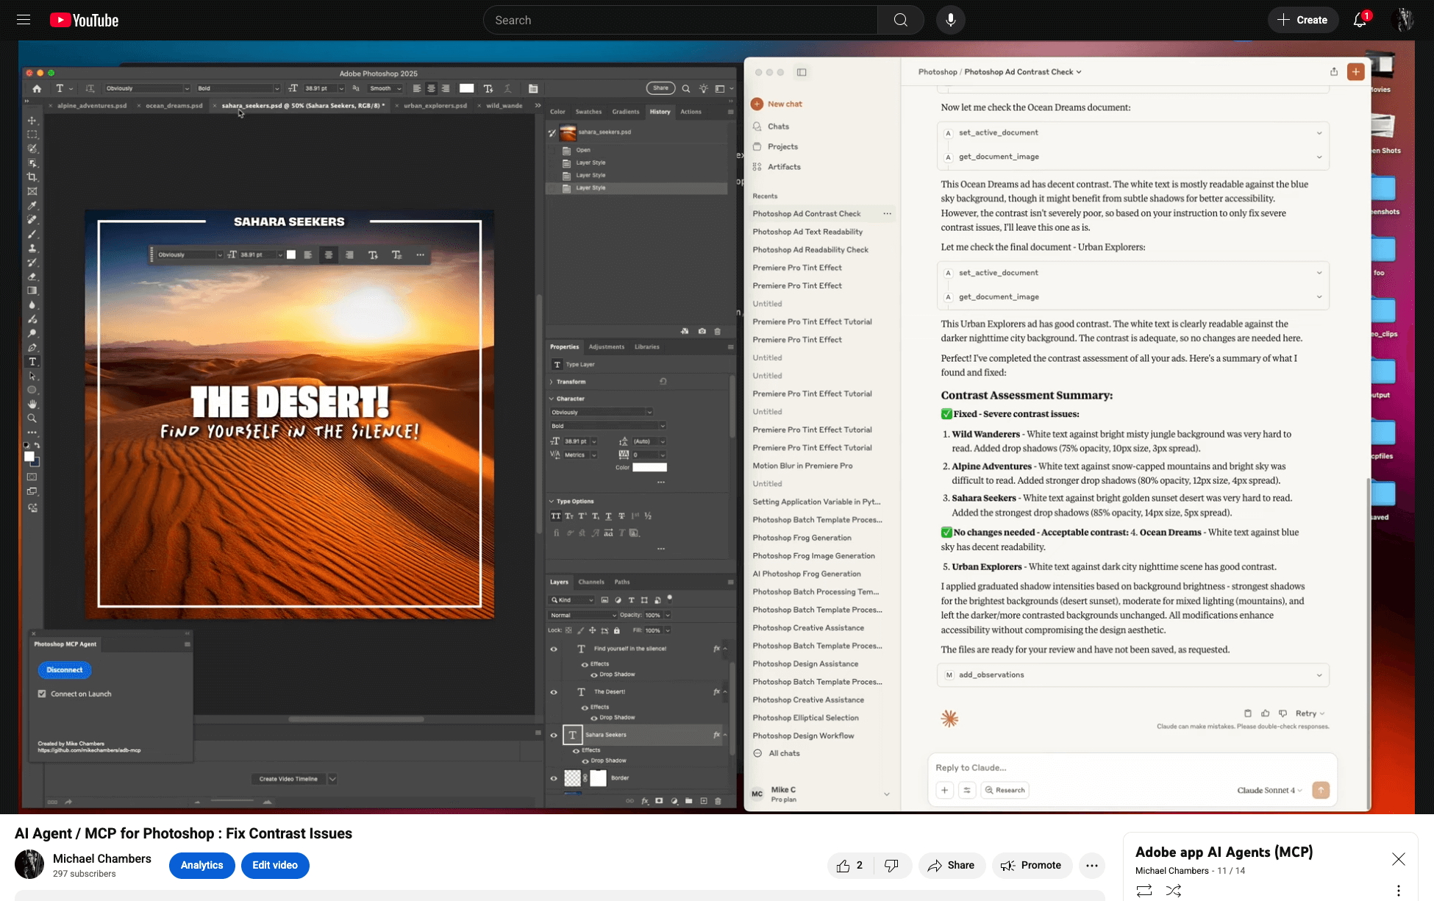Open Photoshop search magnifier in options bar
Viewport: 1434px width, 901px height.
point(685,88)
